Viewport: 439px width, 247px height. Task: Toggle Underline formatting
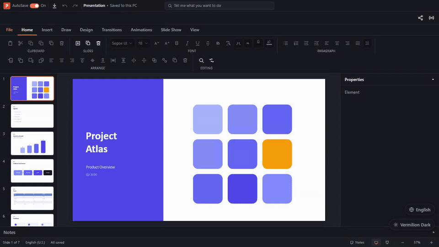tap(198, 43)
